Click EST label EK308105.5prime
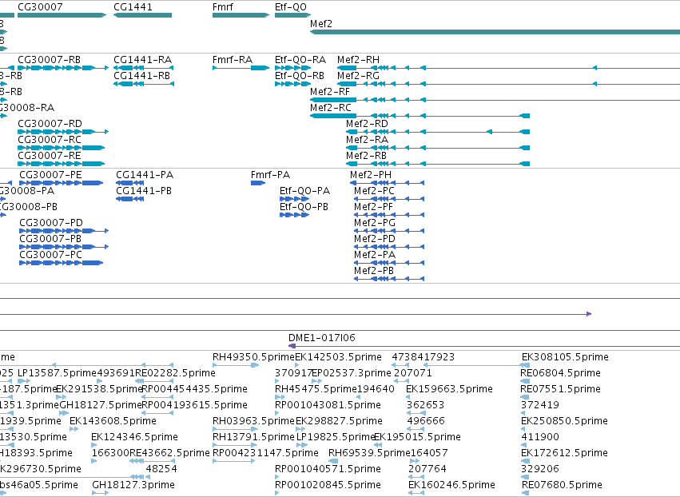This screenshot has height=497, width=680. [x=565, y=357]
